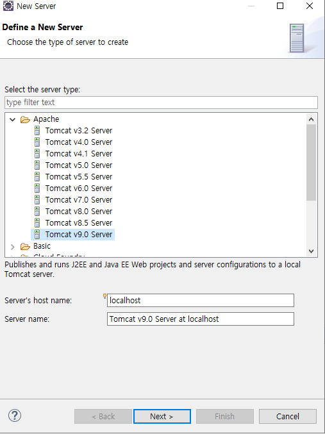
Task: Click the disabled Back button
Action: pyautogui.click(x=103, y=416)
